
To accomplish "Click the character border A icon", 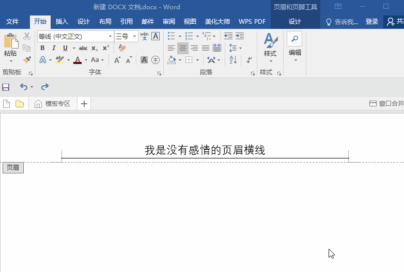I will [156, 36].
